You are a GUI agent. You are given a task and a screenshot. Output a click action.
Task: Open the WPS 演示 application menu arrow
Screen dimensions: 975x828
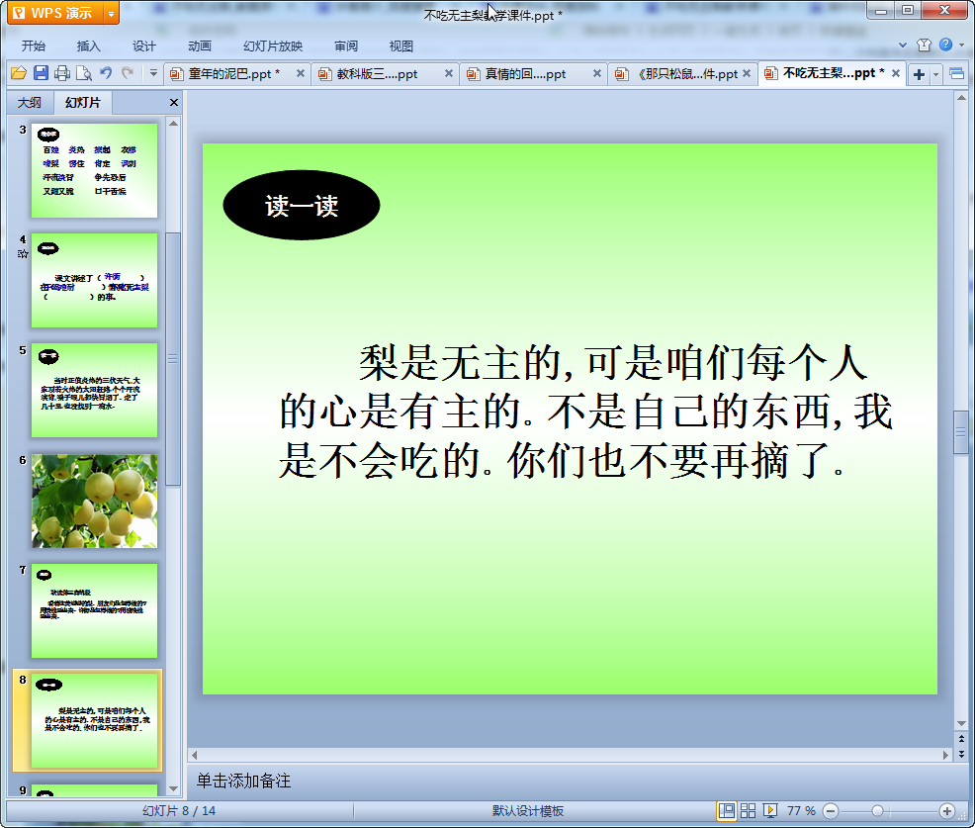112,13
